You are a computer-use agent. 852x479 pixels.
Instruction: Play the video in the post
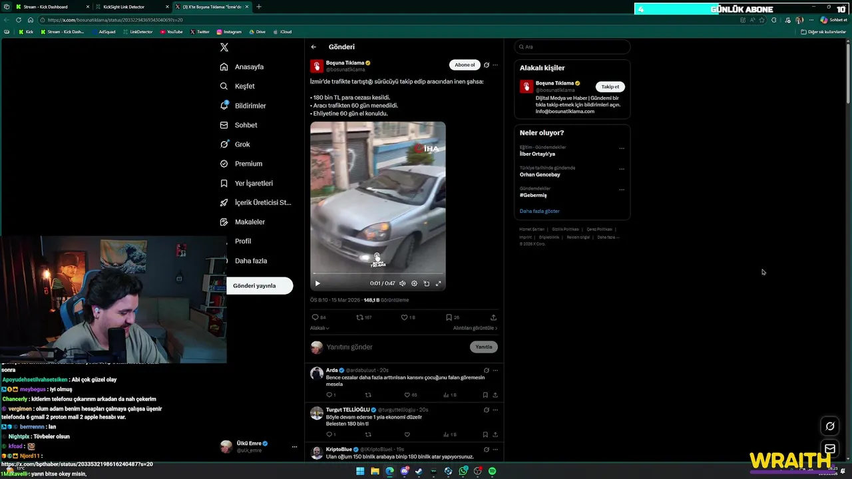click(318, 283)
